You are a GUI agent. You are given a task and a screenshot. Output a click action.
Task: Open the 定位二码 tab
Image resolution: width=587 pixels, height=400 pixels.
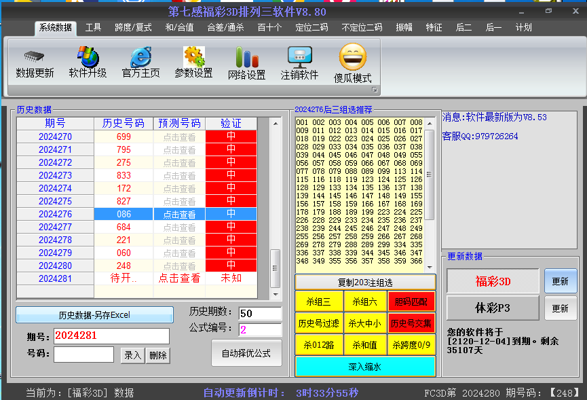click(311, 28)
